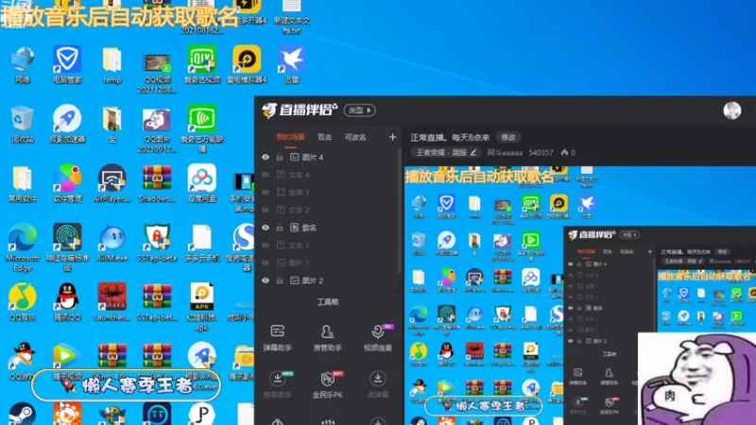The width and height of the screenshot is (756, 425).
Task: Click the lock icon on the 图片 2 layer
Action: point(280,280)
